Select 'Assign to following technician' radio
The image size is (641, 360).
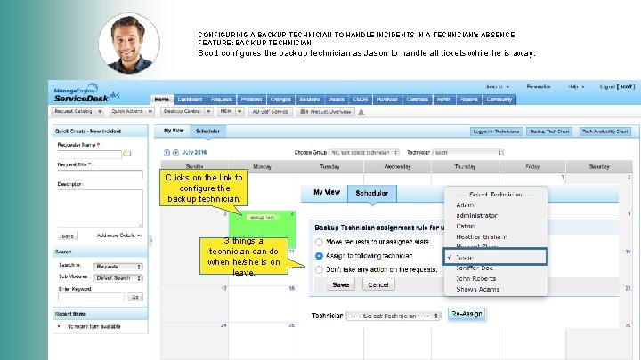[x=320, y=256]
